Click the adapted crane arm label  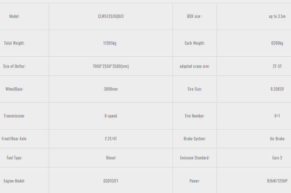click(195, 66)
